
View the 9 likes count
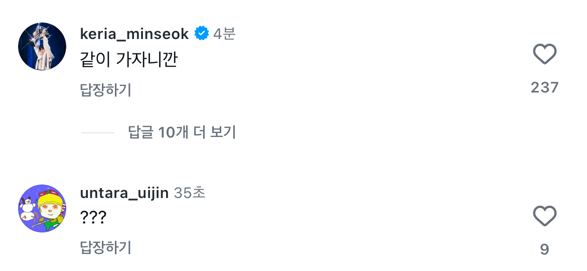(544, 249)
